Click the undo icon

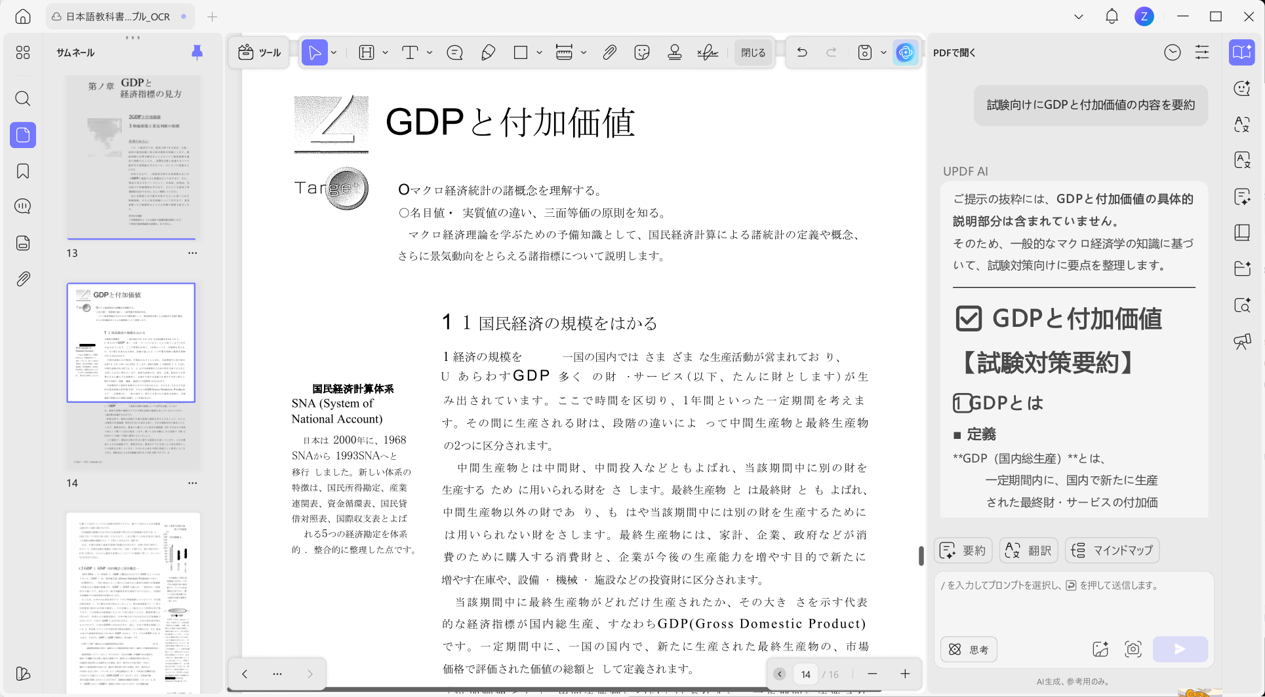click(x=802, y=52)
